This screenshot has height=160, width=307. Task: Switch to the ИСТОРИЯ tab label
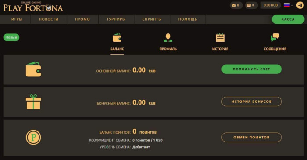[x=220, y=49]
